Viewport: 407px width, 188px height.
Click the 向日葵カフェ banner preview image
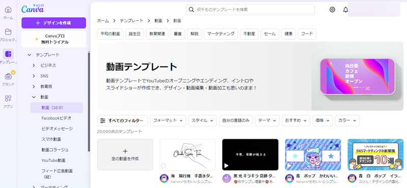(x=357, y=77)
